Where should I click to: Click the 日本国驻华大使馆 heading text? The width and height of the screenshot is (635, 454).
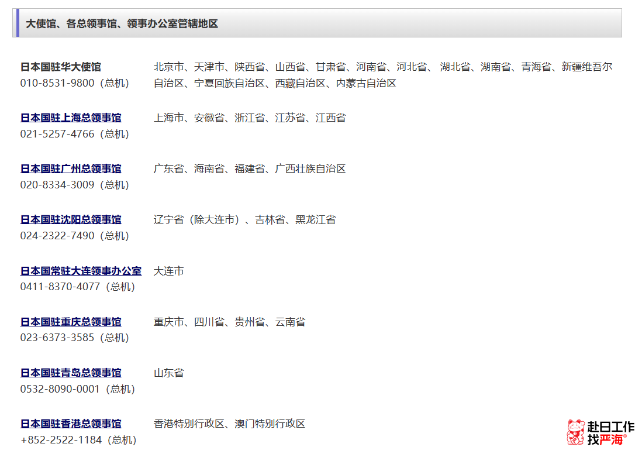tap(61, 67)
